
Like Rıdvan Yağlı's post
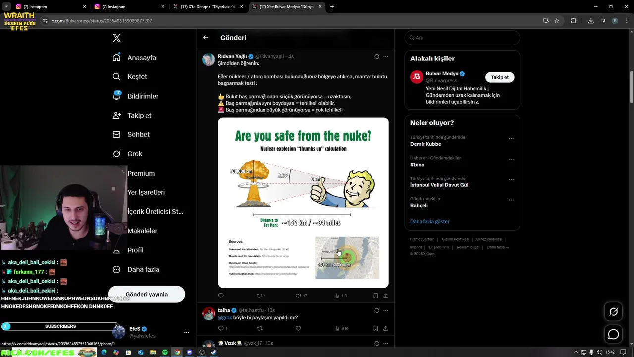pyautogui.click(x=301, y=296)
